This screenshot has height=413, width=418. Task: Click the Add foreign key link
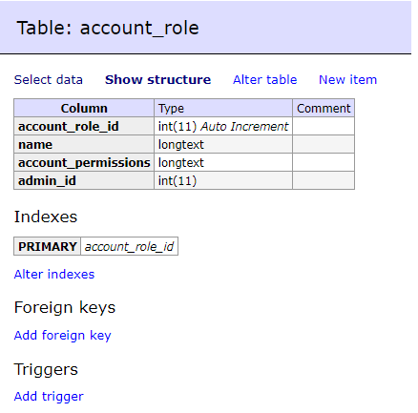click(63, 336)
